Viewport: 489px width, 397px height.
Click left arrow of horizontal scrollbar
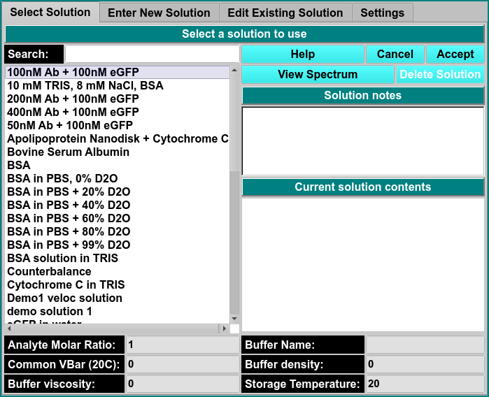coord(8,329)
